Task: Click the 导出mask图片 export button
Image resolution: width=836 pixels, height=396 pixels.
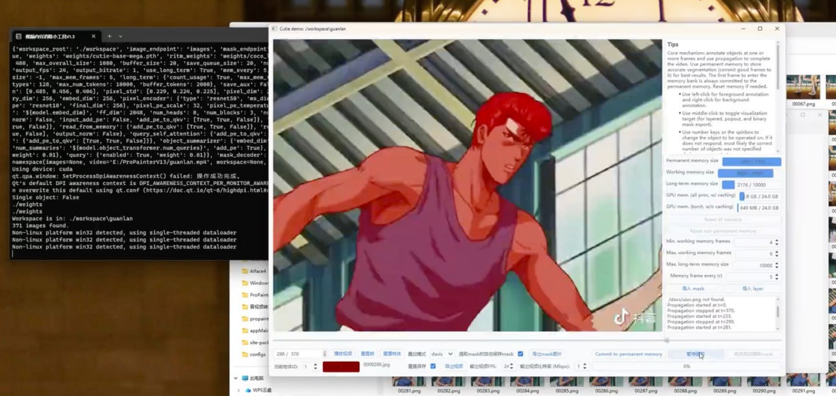Action: pyautogui.click(x=547, y=354)
